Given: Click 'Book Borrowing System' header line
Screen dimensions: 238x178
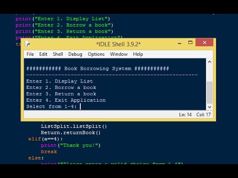Looking at the screenshot, I should click(x=98, y=68).
